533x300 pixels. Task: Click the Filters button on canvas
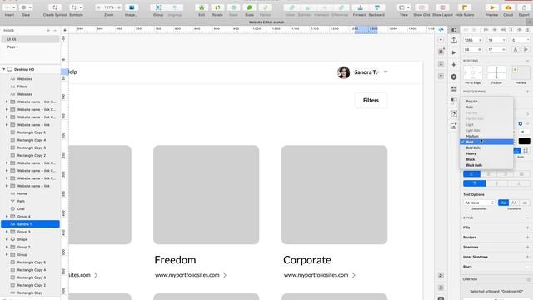(371, 100)
